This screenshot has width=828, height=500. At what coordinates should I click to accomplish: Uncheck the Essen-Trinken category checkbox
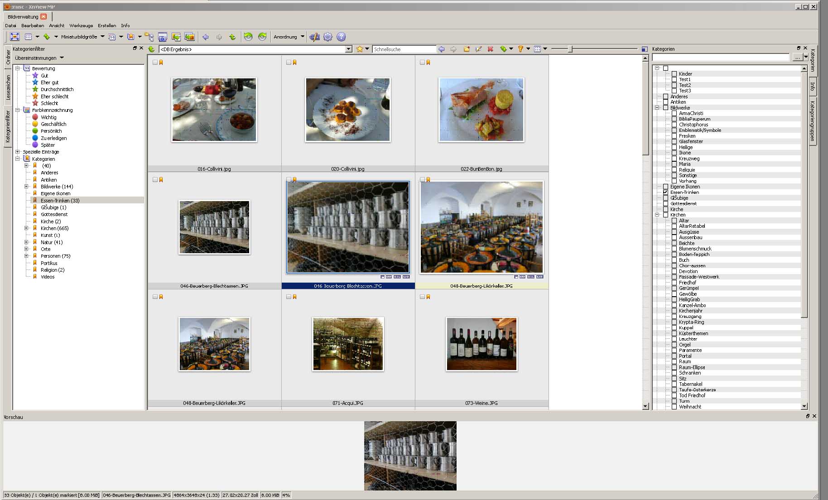tap(665, 192)
